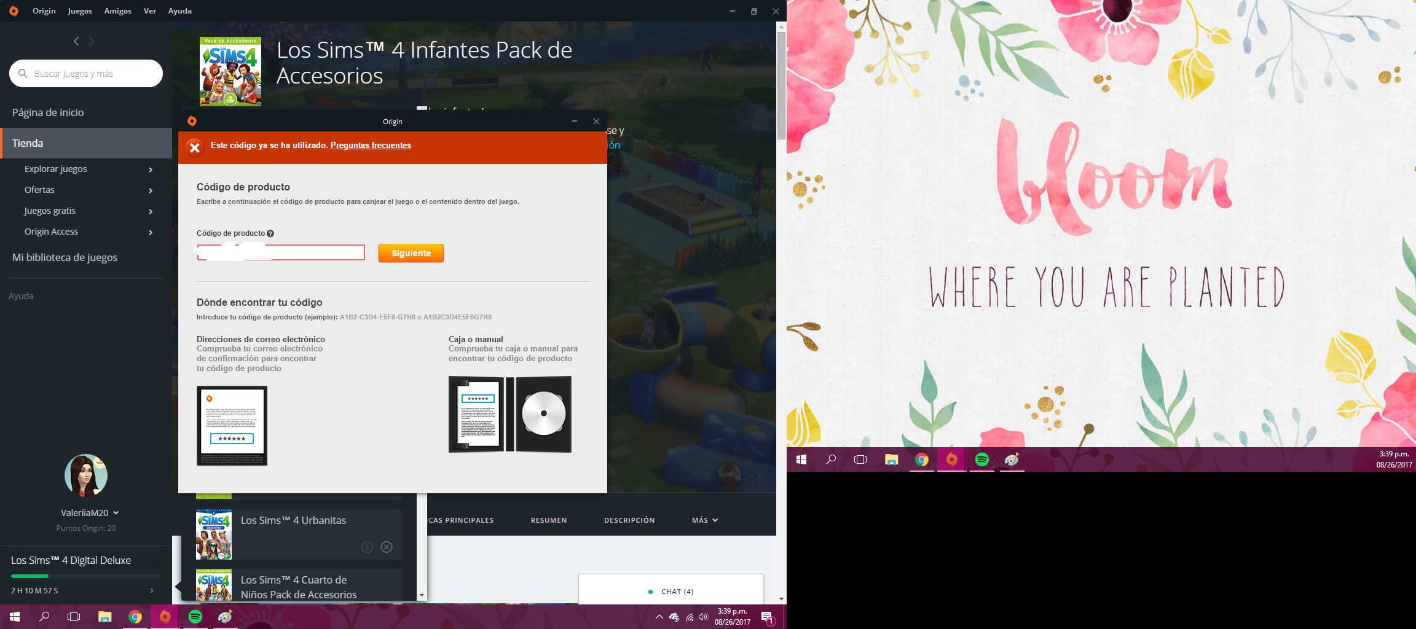
Task: Open Start menu on the floral wallpaper taskbar
Action: click(x=801, y=459)
